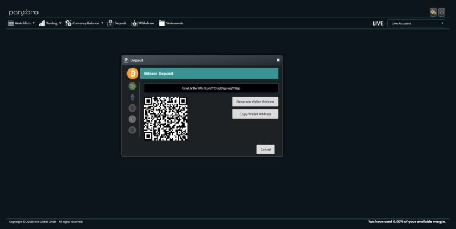Open the Statements page
The height and width of the screenshot is (229, 456).
pyautogui.click(x=171, y=23)
